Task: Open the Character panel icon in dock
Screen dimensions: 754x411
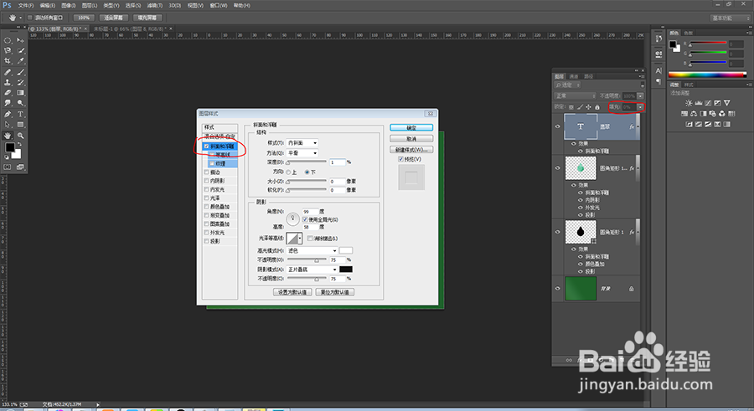Action: point(658,70)
